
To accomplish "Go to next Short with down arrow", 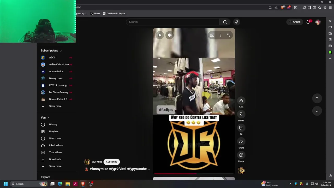I will [x=317, y=111].
